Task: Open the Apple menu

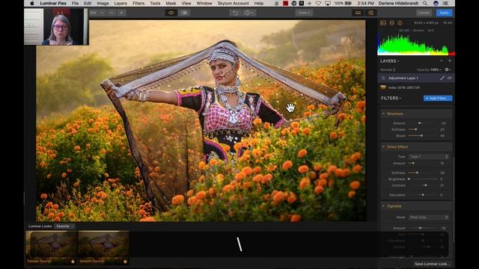Action: point(32,3)
